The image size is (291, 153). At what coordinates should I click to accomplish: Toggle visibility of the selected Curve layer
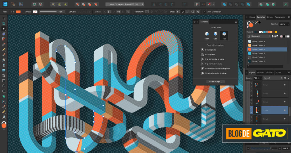(285, 110)
